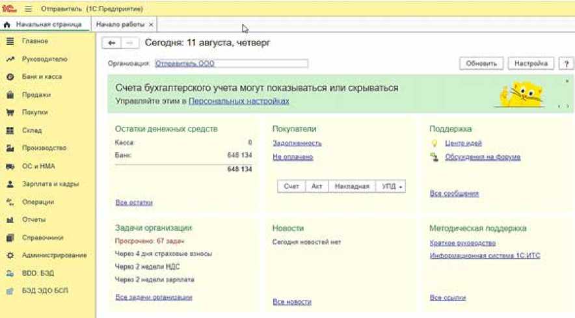Click the Производство factory icon

(x=10, y=148)
